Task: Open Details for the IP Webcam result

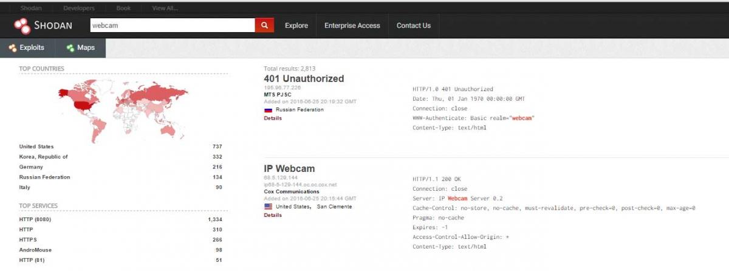Action: click(273, 215)
